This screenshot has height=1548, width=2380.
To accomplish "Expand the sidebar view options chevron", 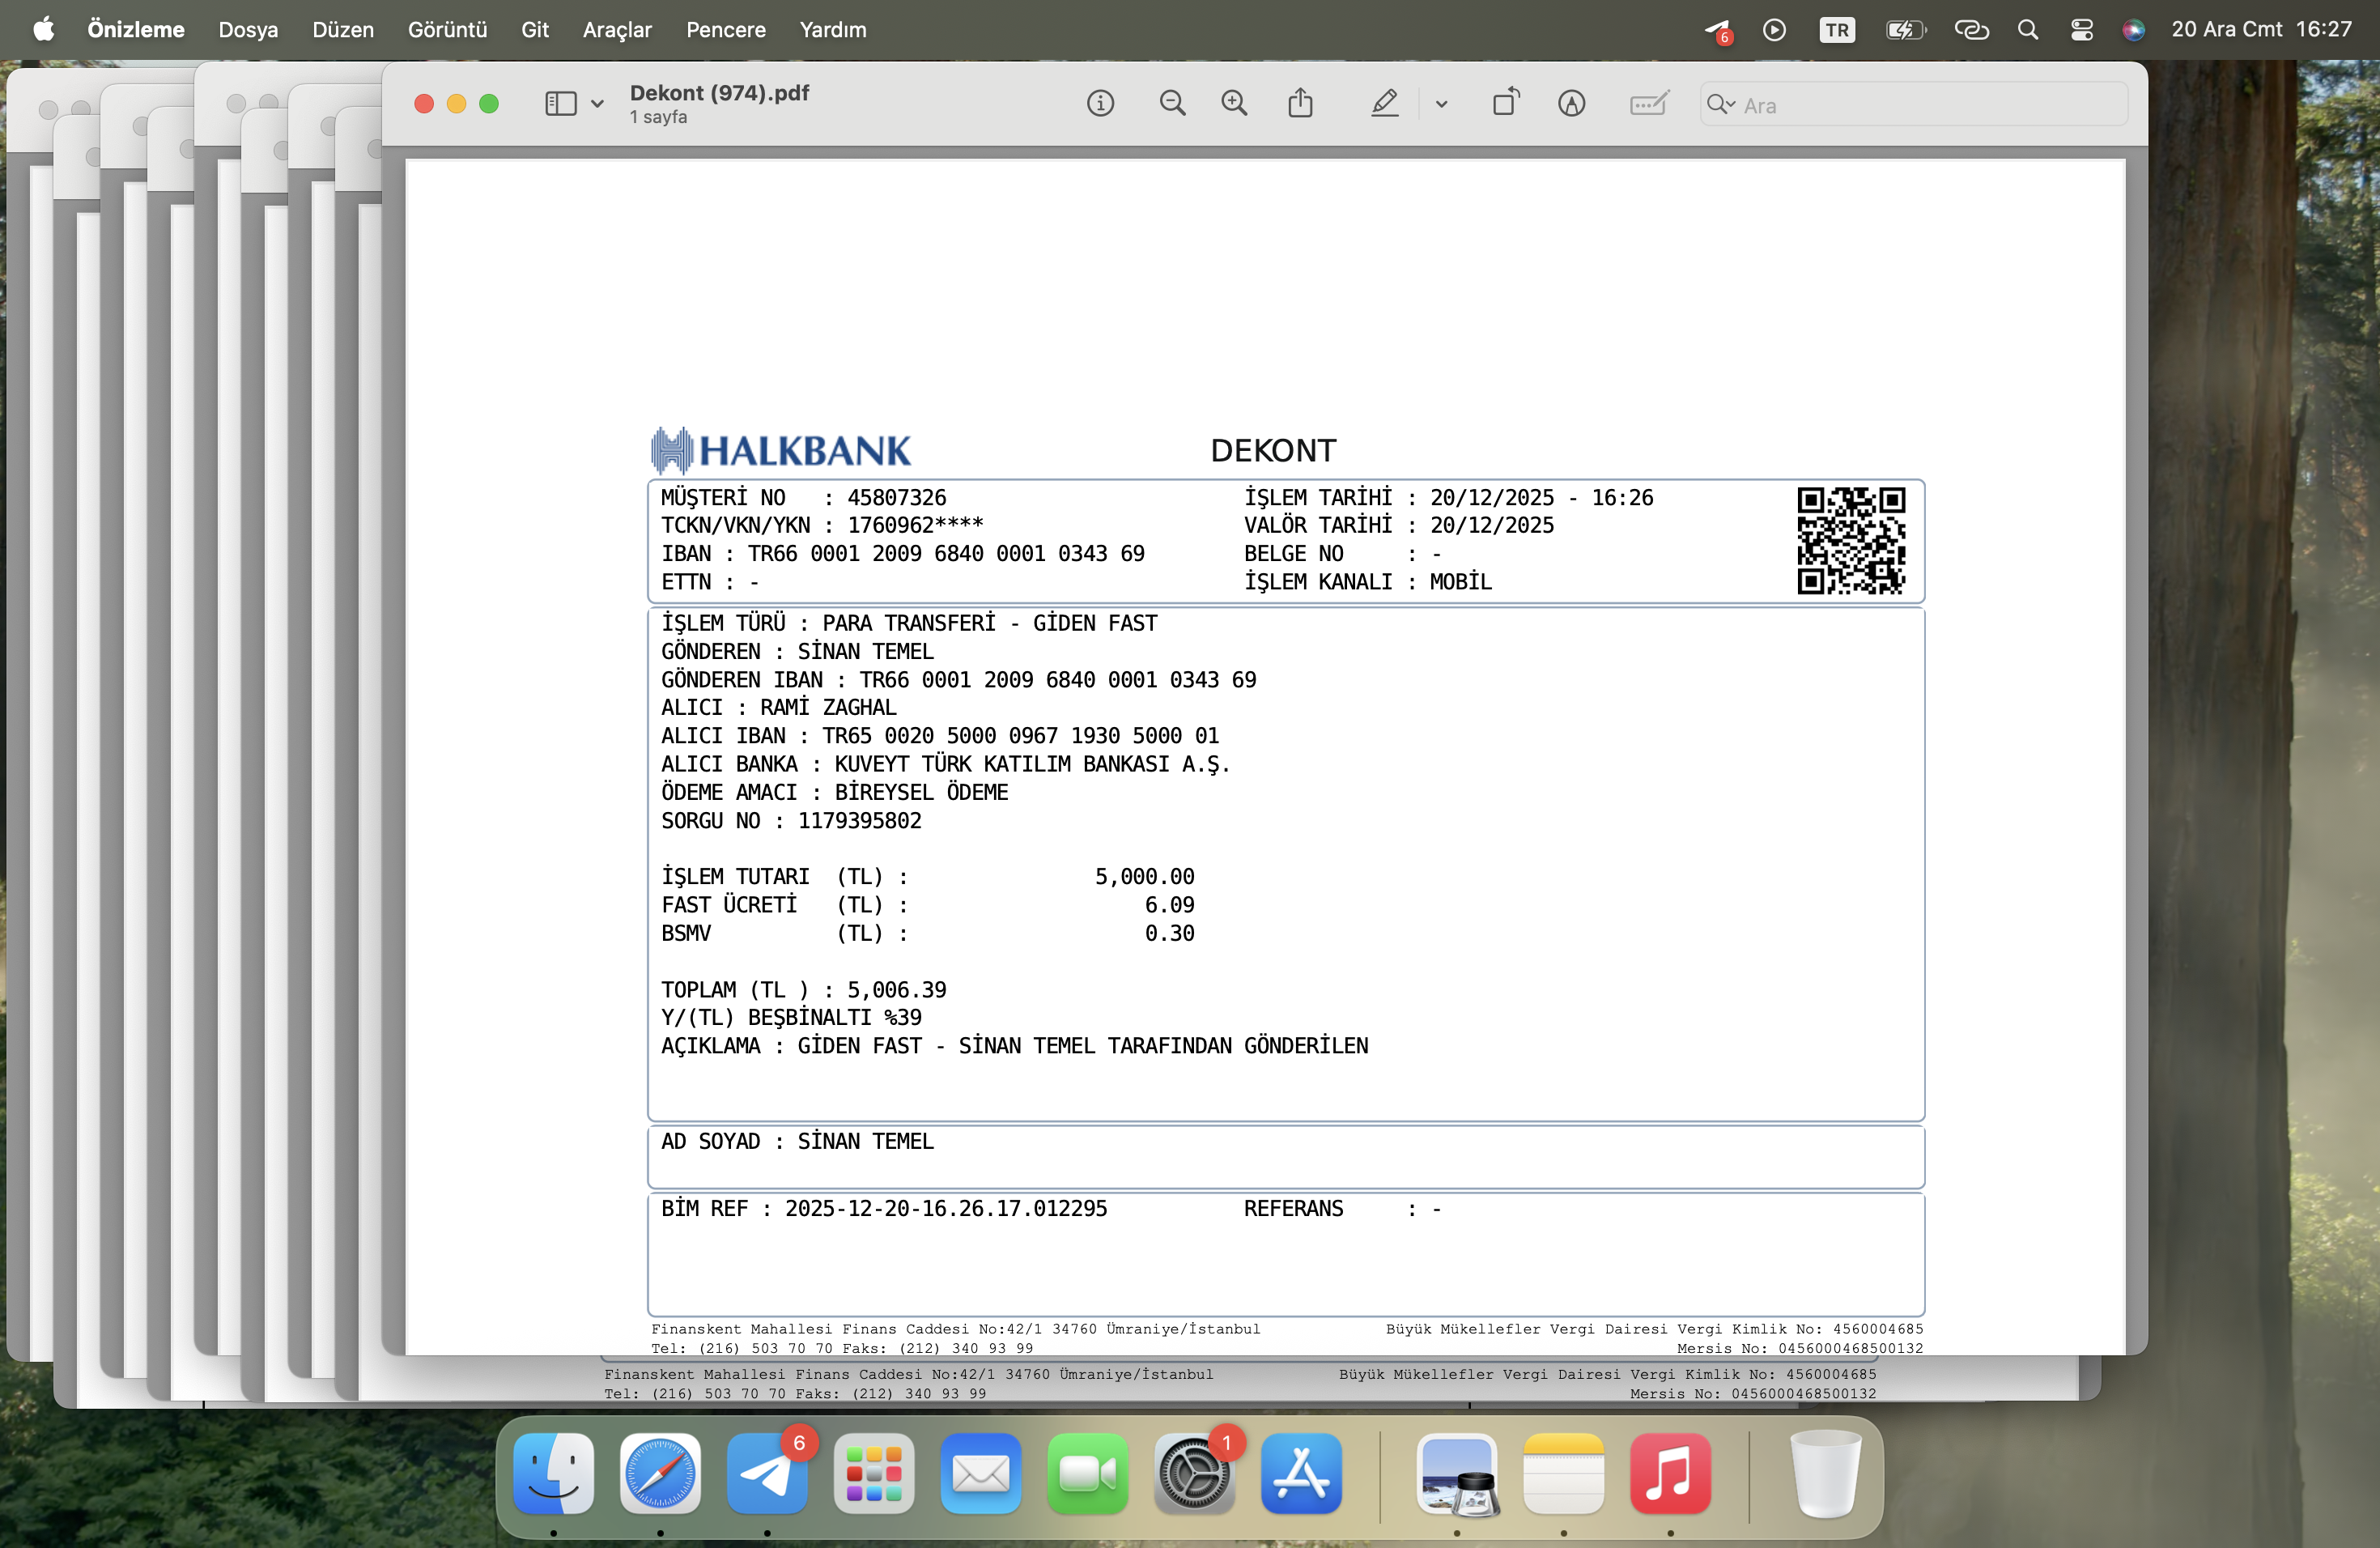I will coord(597,104).
